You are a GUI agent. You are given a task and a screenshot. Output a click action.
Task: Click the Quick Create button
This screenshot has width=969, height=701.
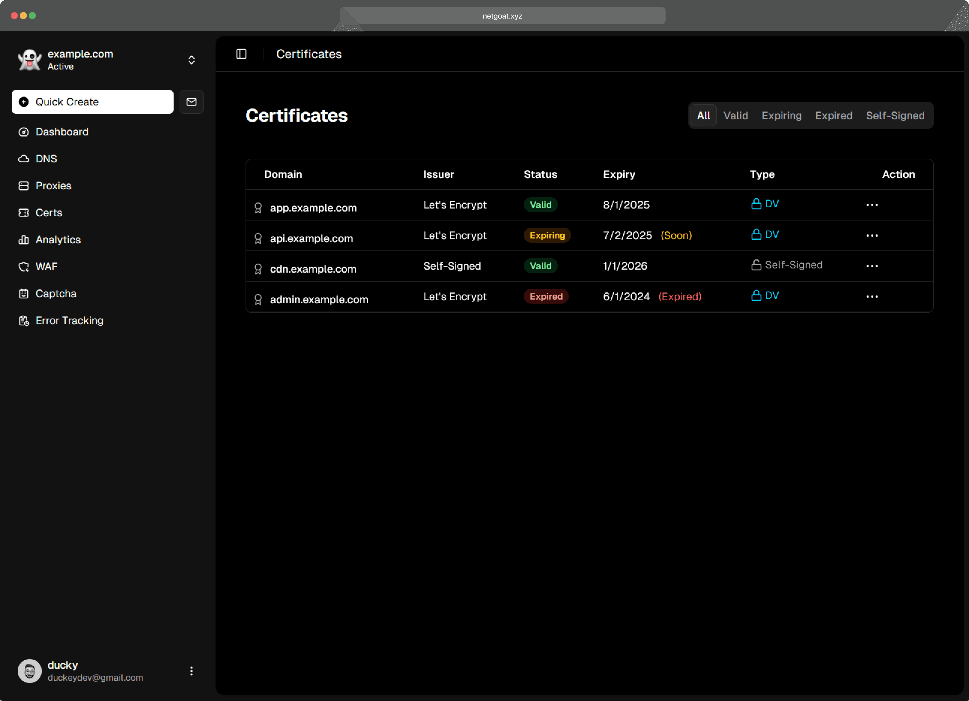click(92, 102)
